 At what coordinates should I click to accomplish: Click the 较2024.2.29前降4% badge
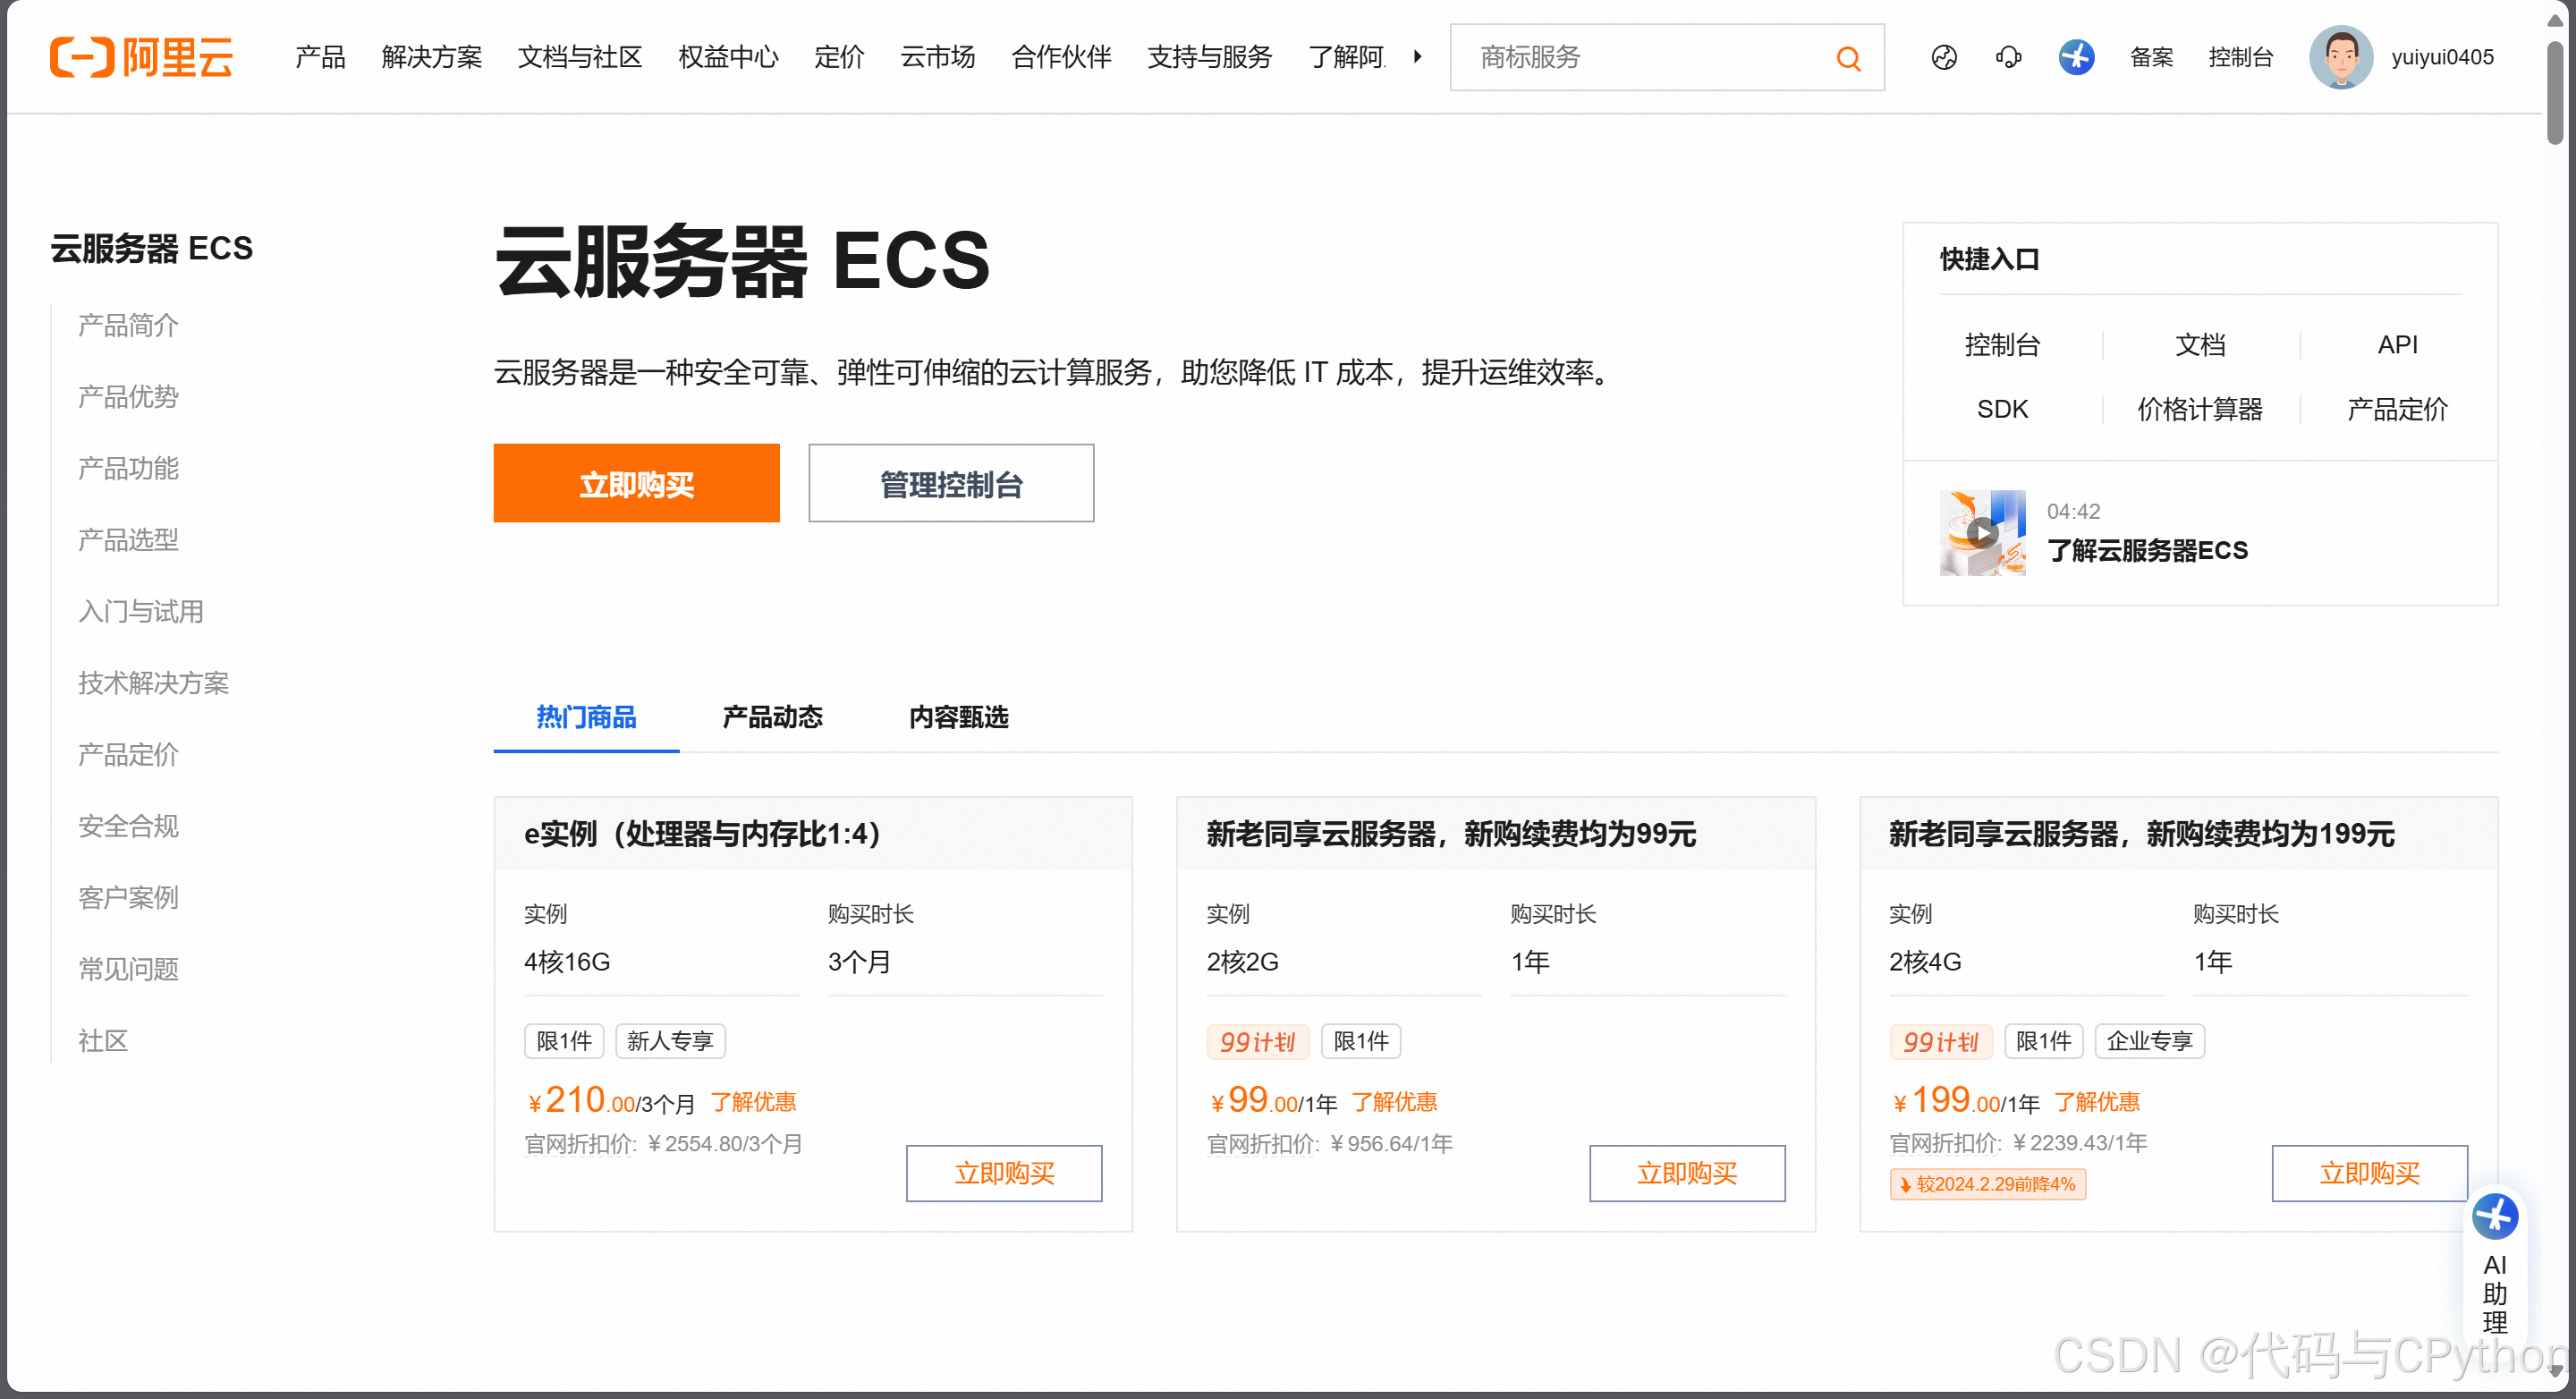pos(1987,1184)
